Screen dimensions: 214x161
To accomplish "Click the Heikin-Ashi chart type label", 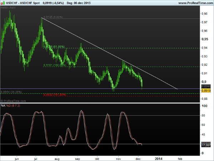I will point(8,8).
